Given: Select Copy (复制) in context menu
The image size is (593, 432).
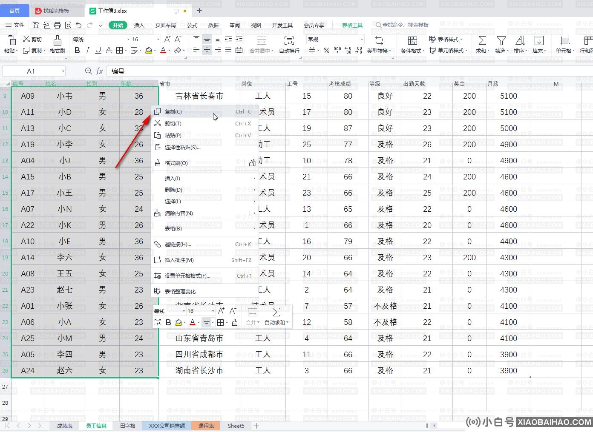Looking at the screenshot, I should click(x=205, y=112).
